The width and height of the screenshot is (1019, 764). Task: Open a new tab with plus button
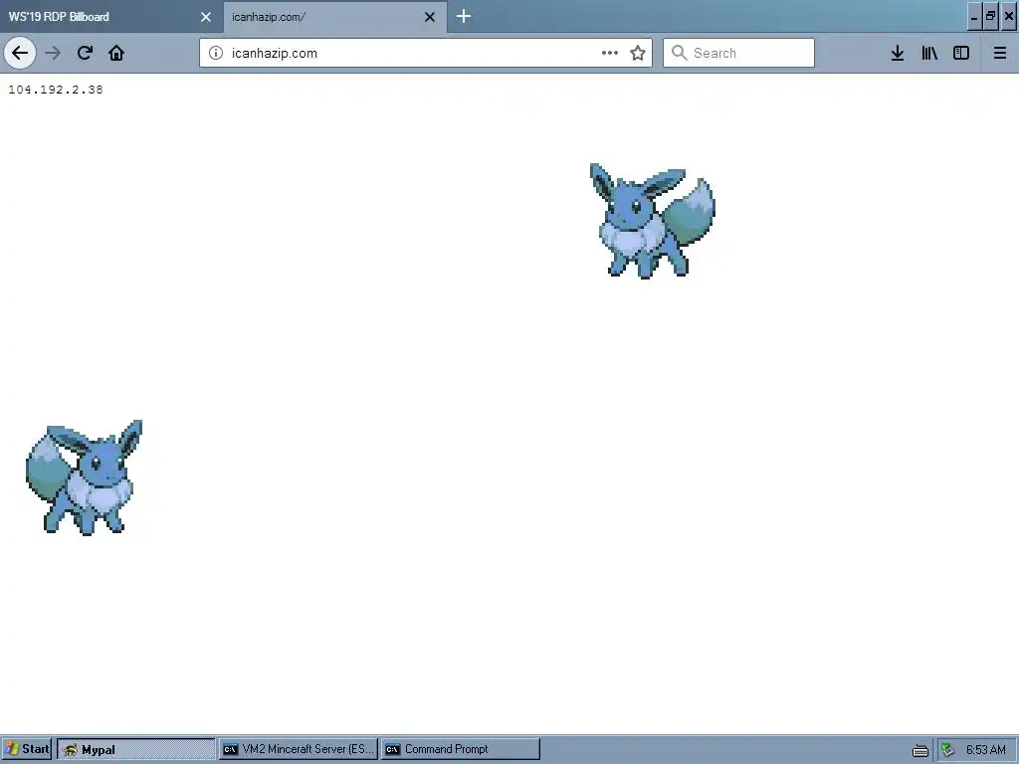coord(464,16)
